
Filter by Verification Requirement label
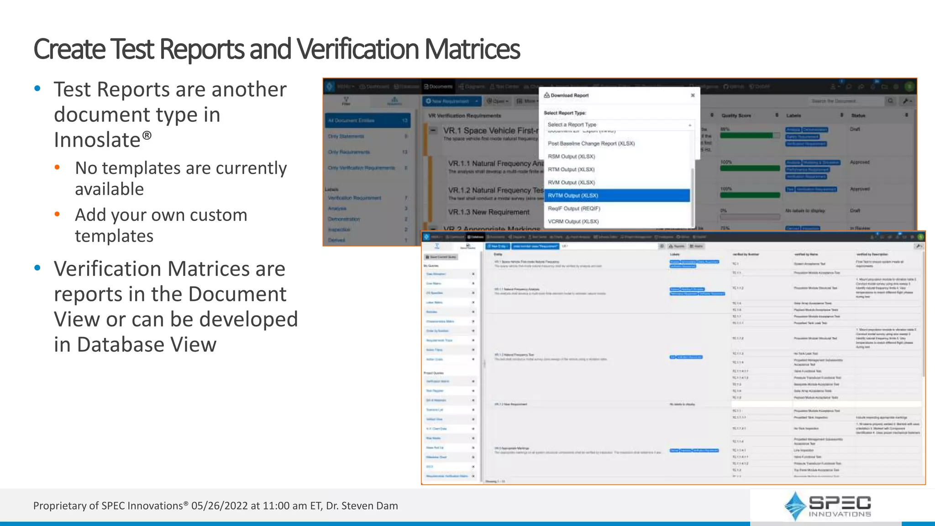354,198
